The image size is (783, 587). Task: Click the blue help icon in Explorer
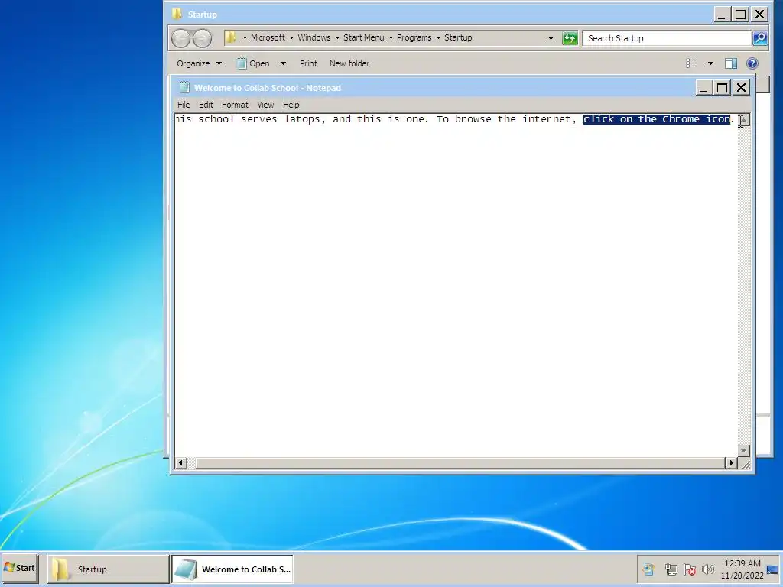coord(752,63)
